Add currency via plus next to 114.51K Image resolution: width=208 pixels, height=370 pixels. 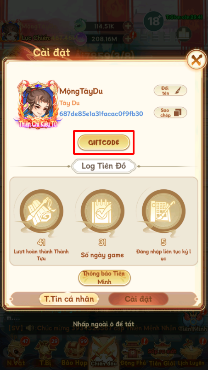point(128,26)
